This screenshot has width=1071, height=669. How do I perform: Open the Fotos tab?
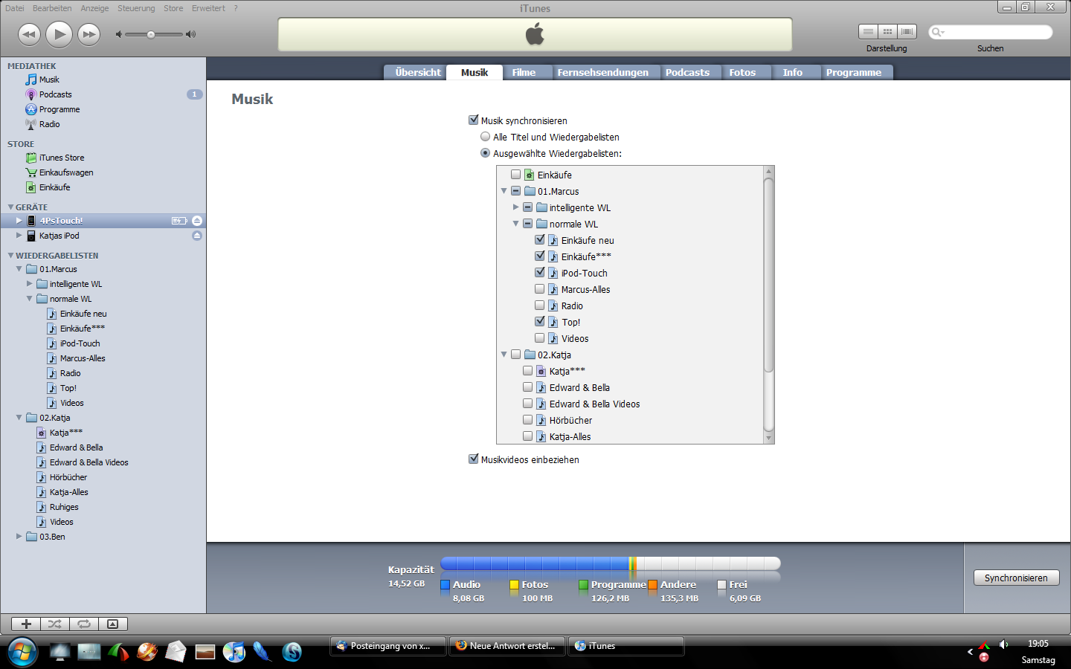coord(742,72)
